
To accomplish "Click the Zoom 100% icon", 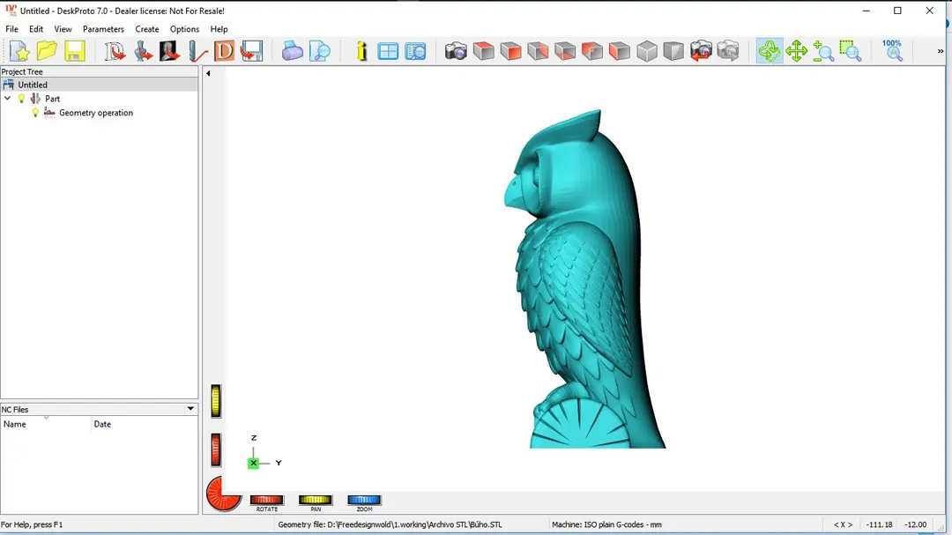I will (x=892, y=50).
